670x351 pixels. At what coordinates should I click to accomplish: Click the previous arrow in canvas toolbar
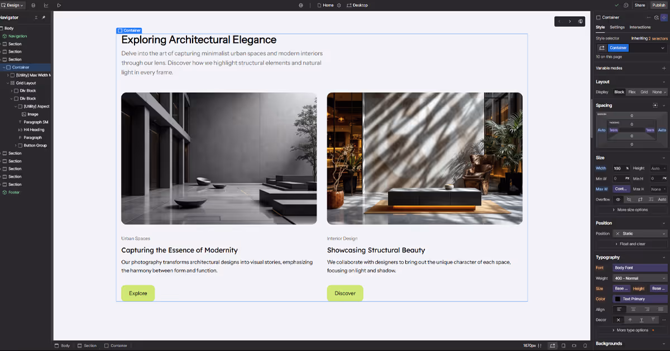pos(561,21)
